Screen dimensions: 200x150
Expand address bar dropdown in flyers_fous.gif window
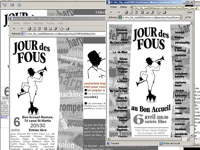pos(181,17)
